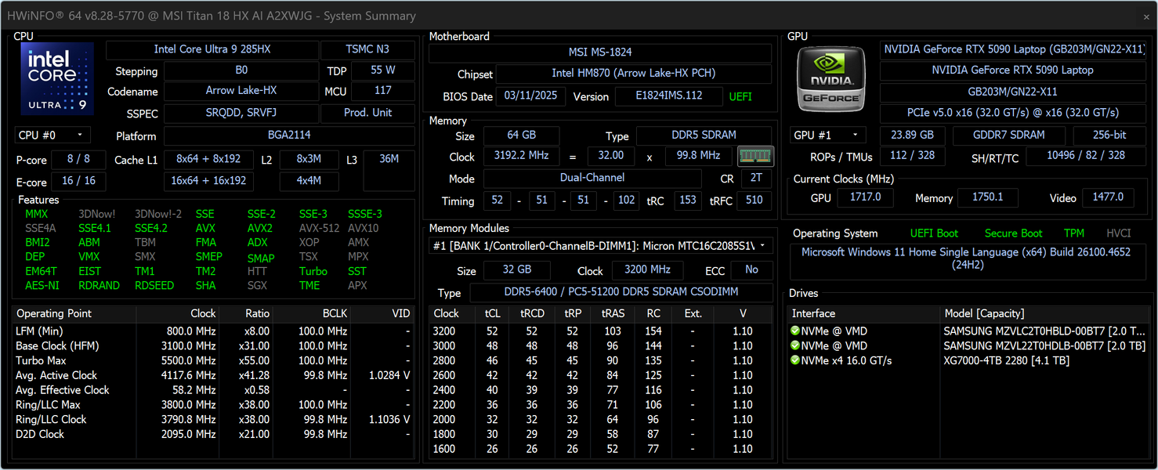
Task: Close the System Summary window
Action: coord(1146,16)
